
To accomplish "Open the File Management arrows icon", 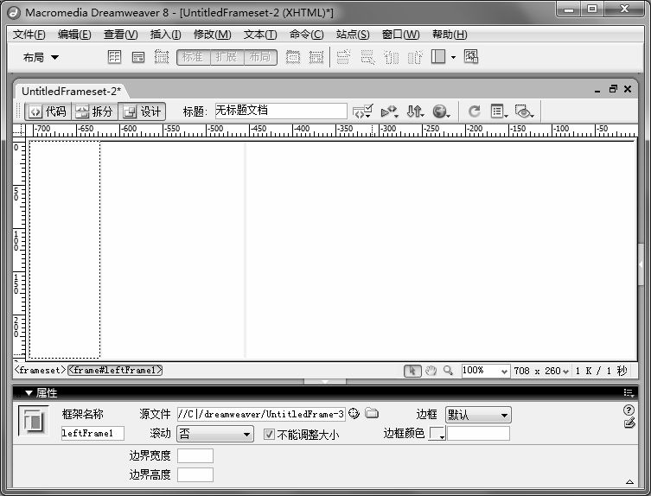I will pyautogui.click(x=415, y=111).
